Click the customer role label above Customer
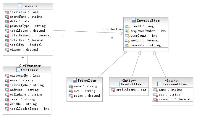This screenshot has width=197, height=118. pyautogui.click(x=34, y=66)
